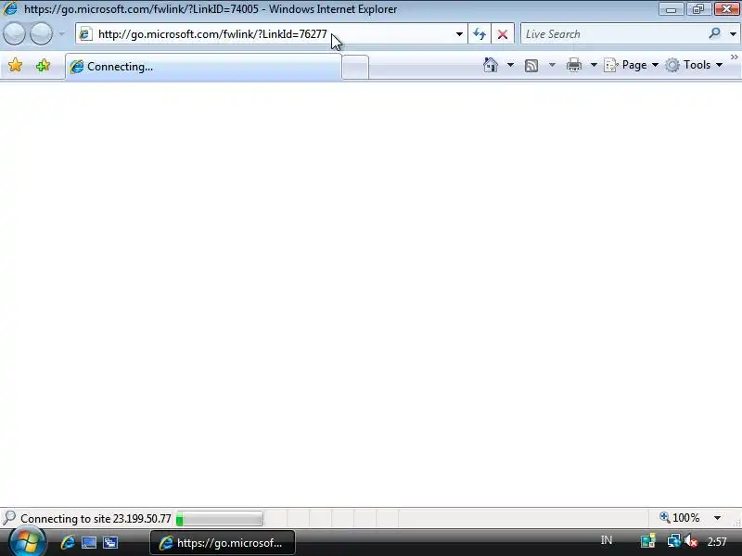
Task: Click the Forward navigation button
Action: (41, 34)
